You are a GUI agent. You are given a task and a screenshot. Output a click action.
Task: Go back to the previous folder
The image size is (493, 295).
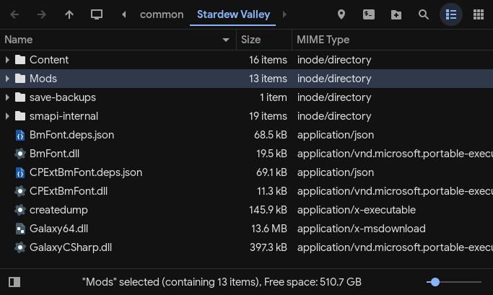point(15,14)
